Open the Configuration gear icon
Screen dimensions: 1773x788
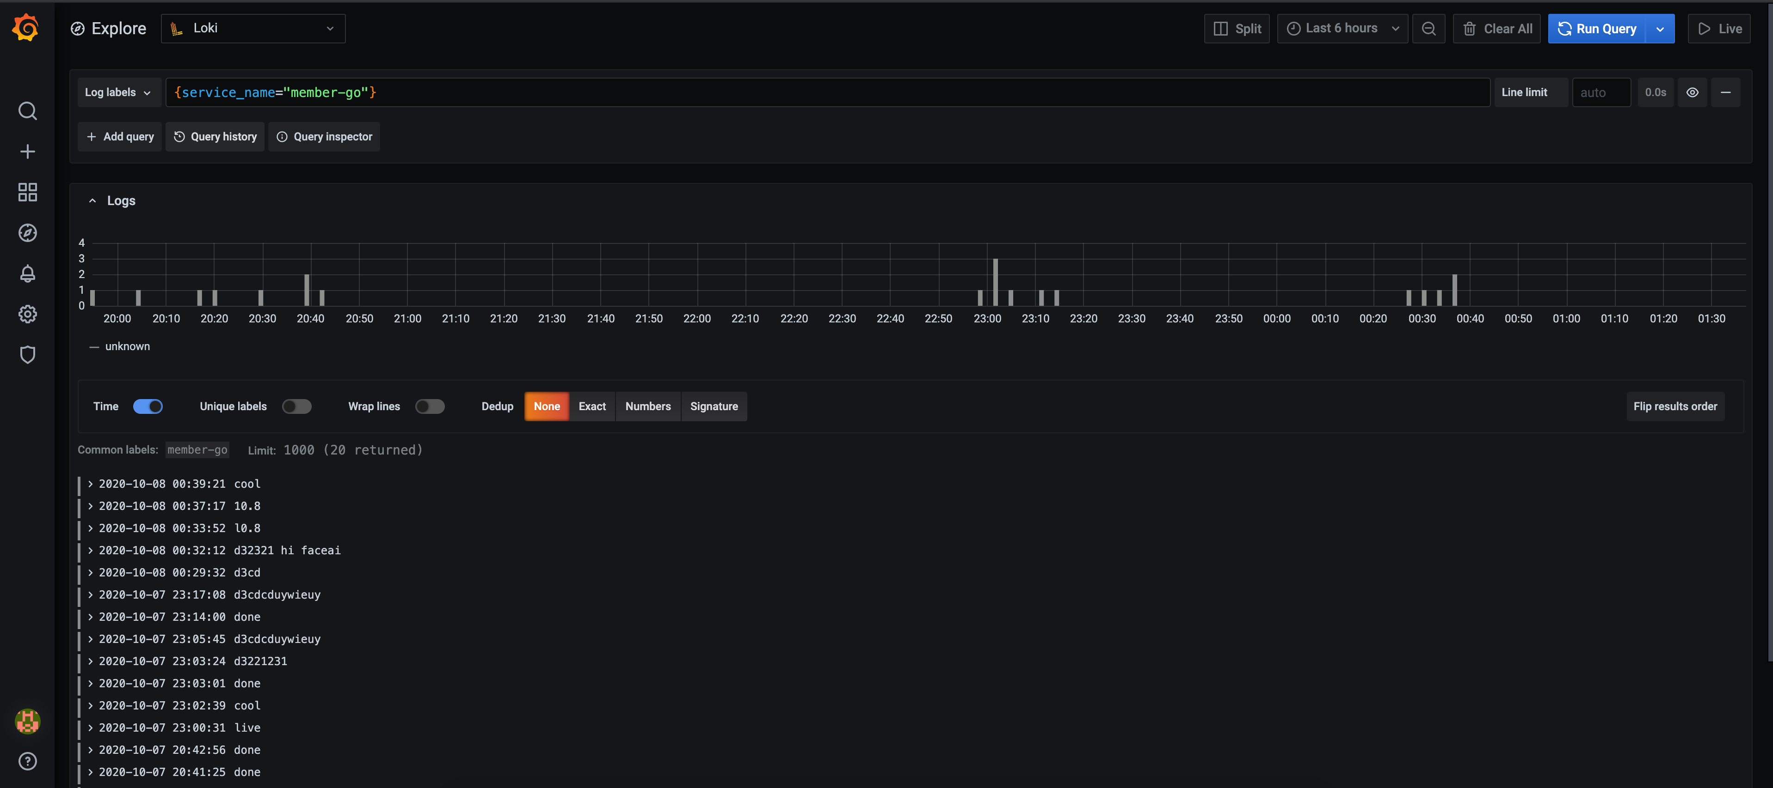28,314
